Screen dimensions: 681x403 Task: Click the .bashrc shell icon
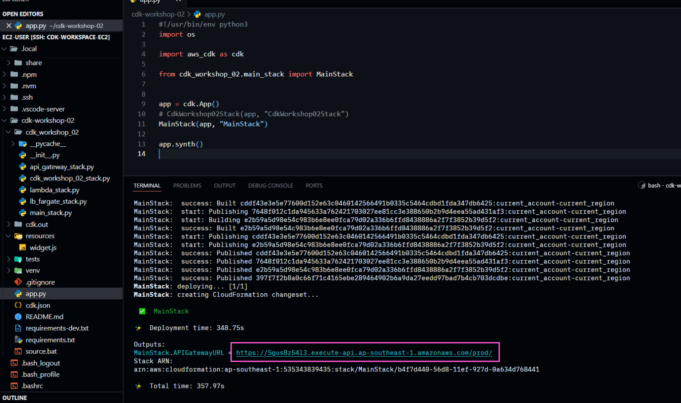pyautogui.click(x=14, y=386)
